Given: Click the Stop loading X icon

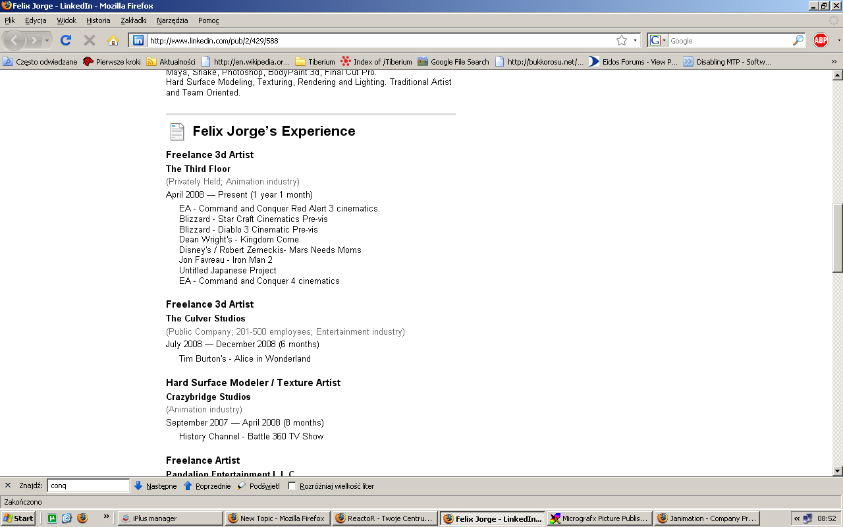Looking at the screenshot, I should tap(90, 40).
